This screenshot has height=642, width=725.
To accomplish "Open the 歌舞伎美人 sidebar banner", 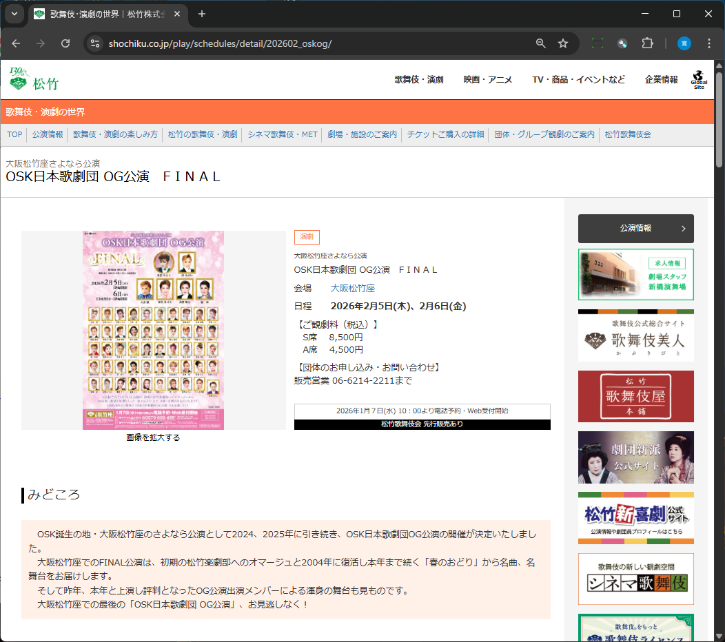I will click(635, 338).
